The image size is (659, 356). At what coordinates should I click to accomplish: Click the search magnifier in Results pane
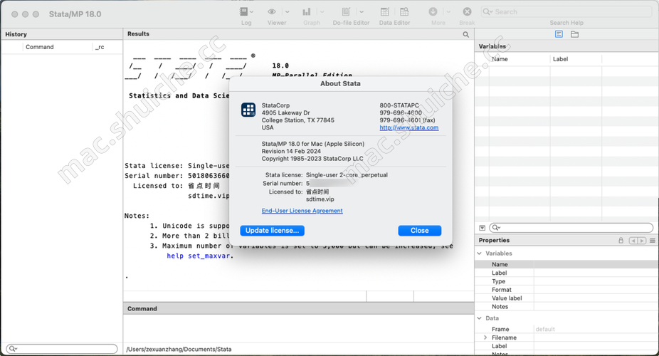pyautogui.click(x=466, y=34)
